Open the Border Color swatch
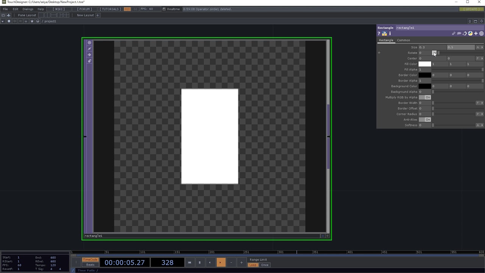The height and width of the screenshot is (273, 485). coord(425,75)
